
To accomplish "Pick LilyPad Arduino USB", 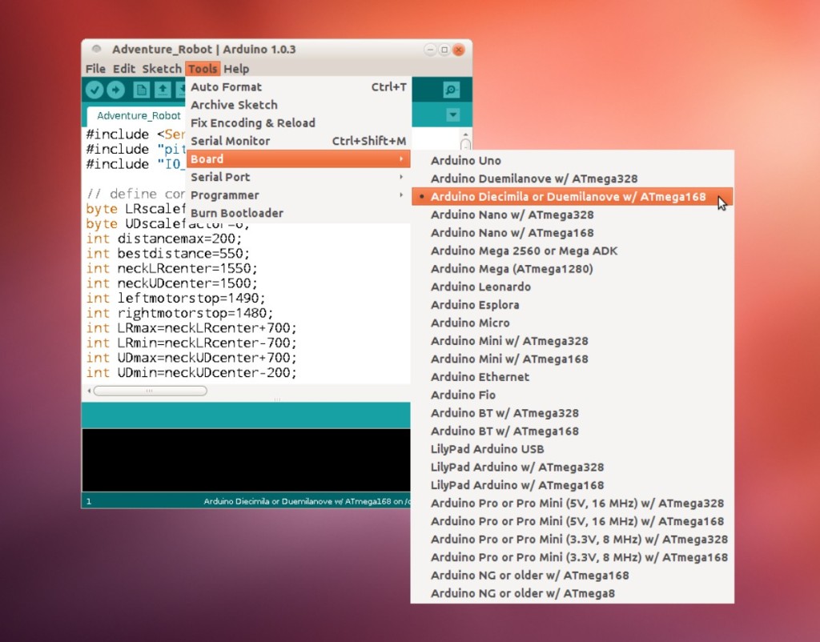I will click(x=572, y=449).
